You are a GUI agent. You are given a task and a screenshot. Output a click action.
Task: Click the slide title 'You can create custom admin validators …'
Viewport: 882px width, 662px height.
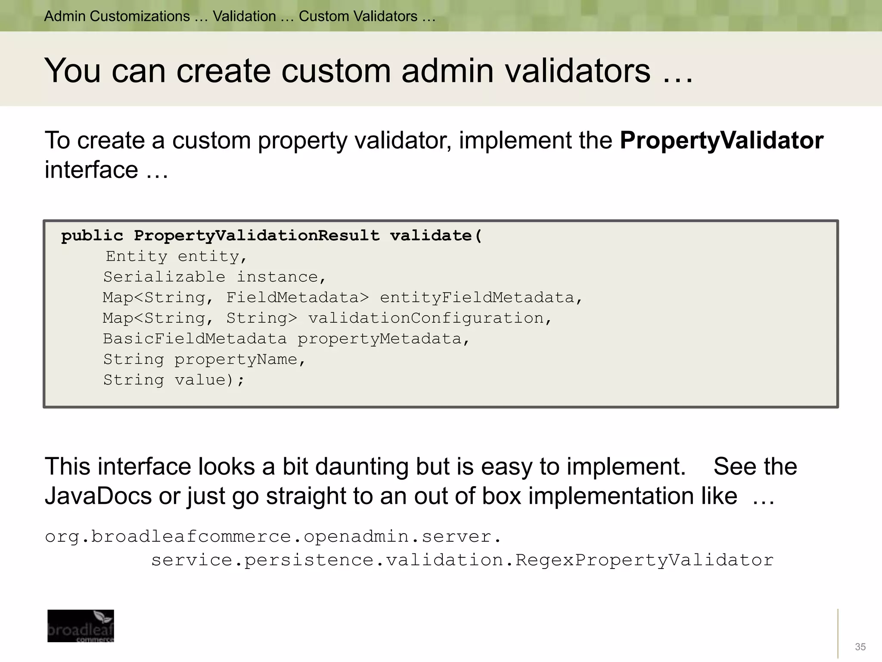click(369, 71)
